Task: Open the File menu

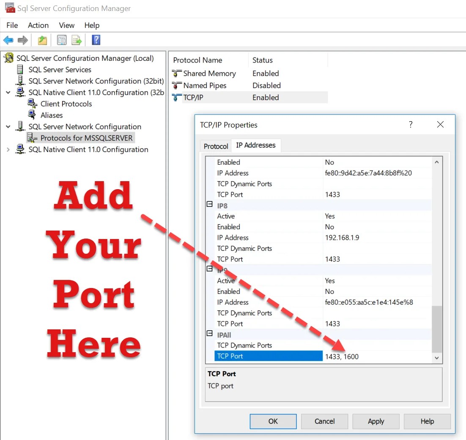Action: (12, 25)
